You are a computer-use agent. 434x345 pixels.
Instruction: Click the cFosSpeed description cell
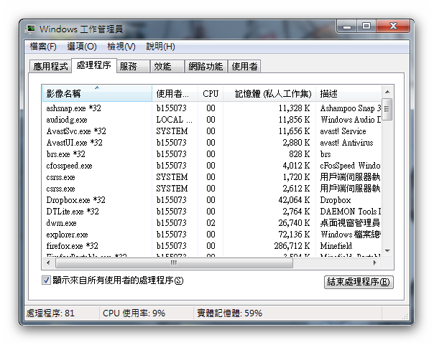pyautogui.click(x=350, y=166)
